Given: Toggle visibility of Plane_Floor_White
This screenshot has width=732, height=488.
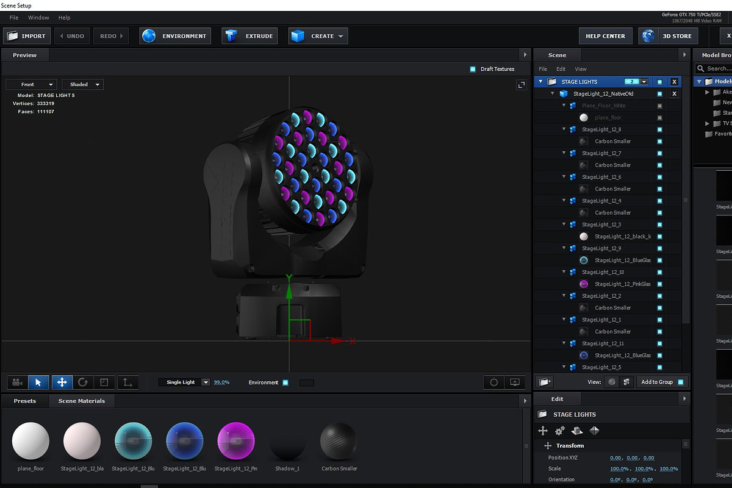Looking at the screenshot, I should (659, 106).
